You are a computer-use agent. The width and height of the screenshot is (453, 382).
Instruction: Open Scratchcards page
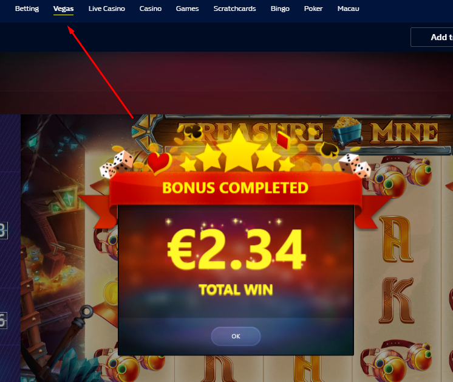234,9
